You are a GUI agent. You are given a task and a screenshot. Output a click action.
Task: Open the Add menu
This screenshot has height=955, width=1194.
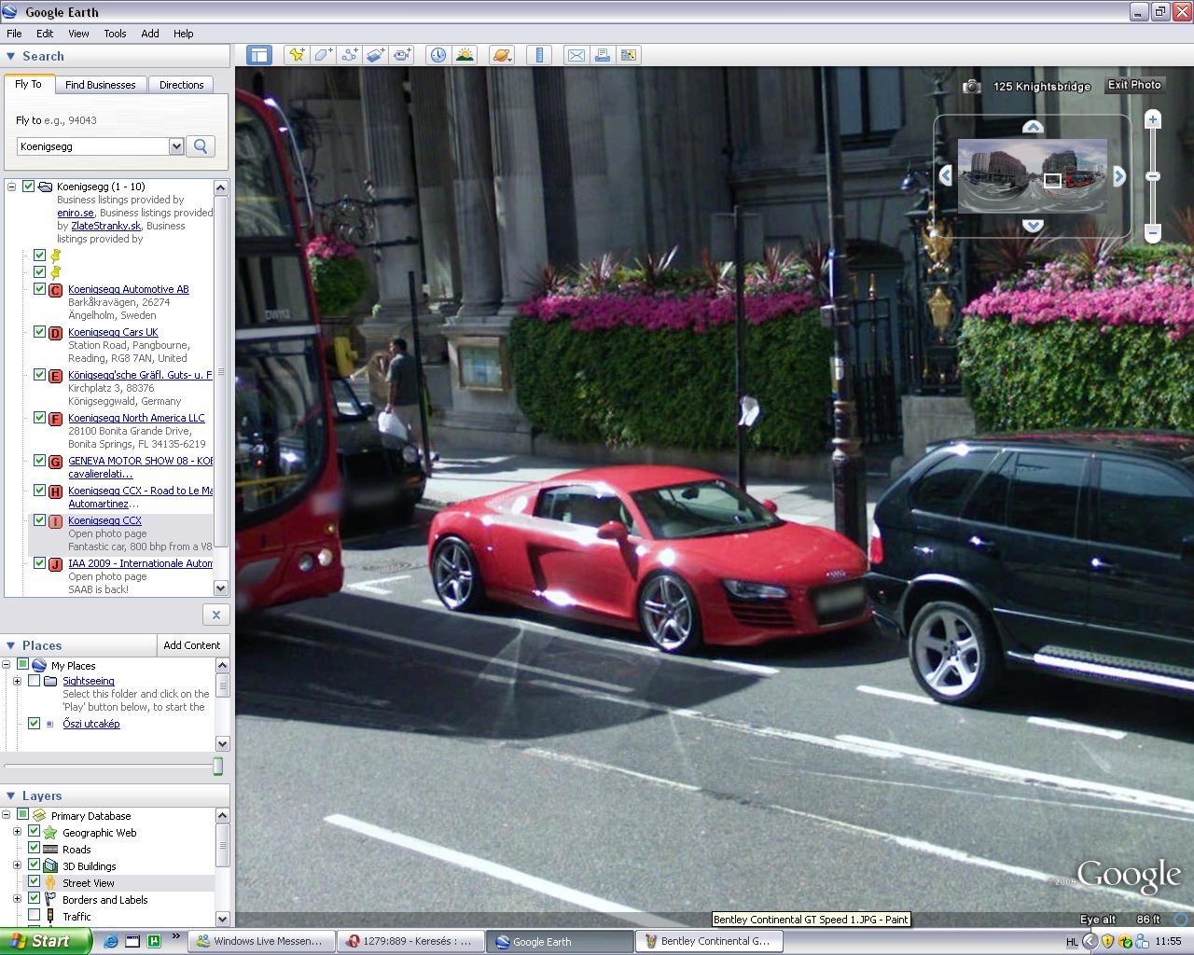[150, 34]
